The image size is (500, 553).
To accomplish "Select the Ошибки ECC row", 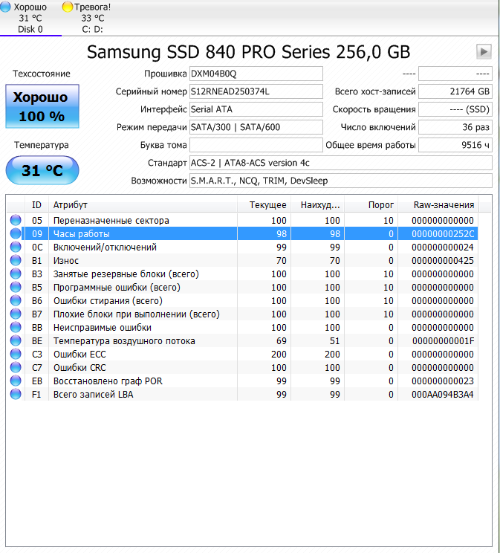I will pos(243,355).
